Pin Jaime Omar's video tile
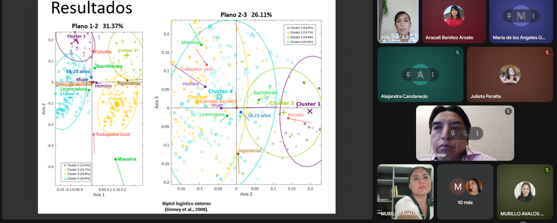This screenshot has height=223, width=557. tap(453, 133)
